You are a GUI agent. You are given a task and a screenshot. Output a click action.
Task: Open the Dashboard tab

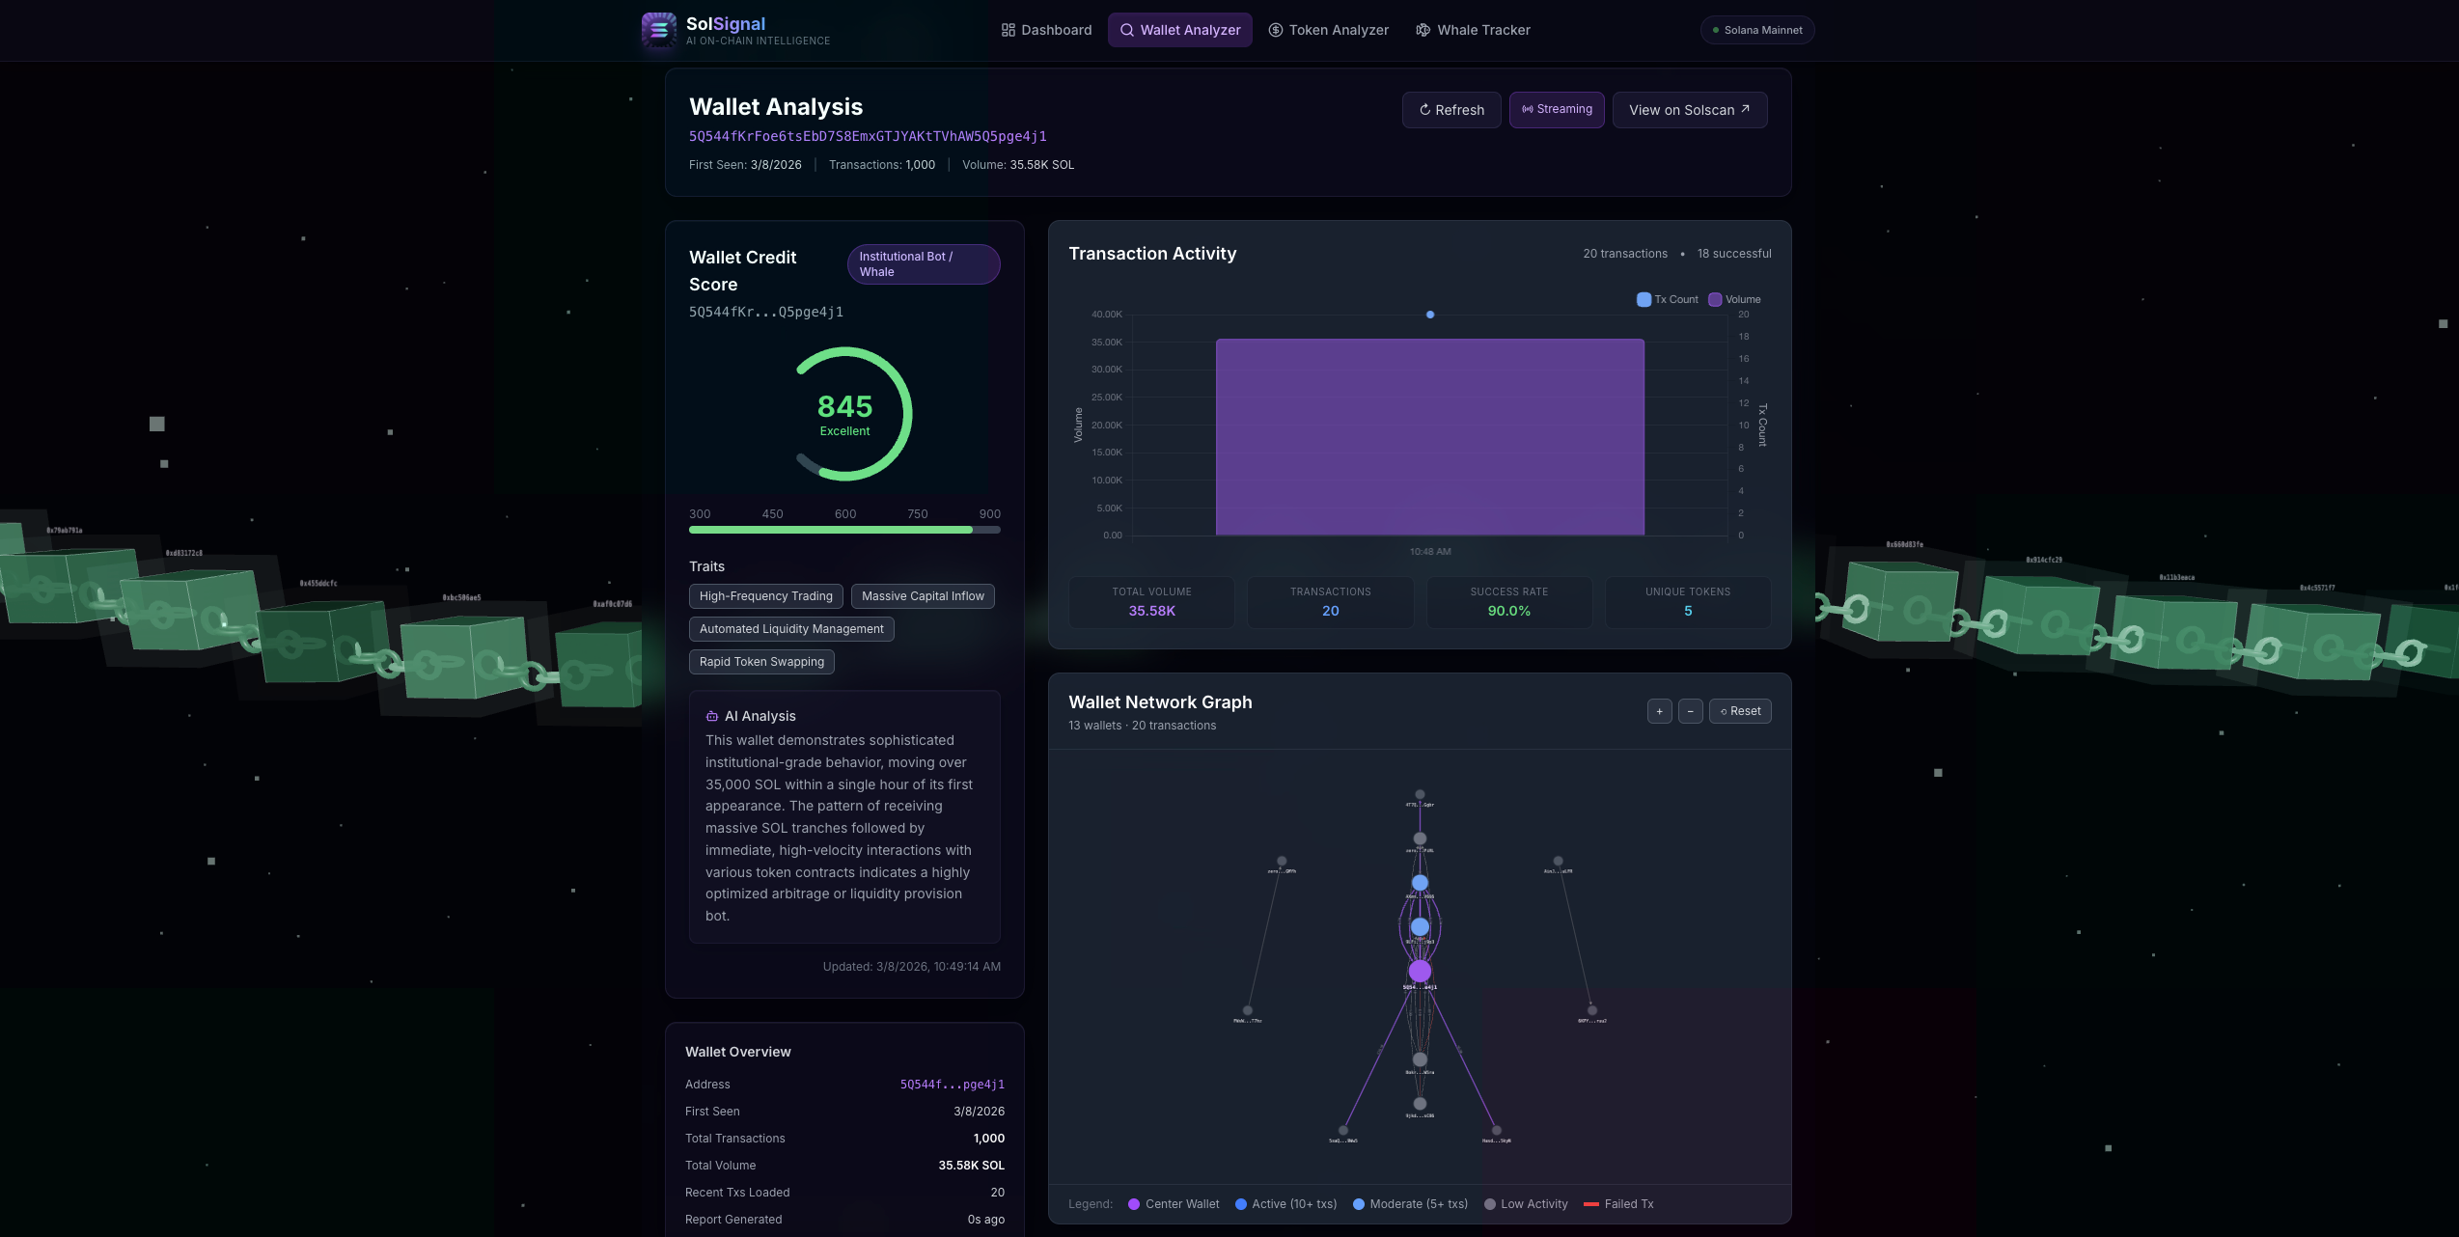point(1046,30)
